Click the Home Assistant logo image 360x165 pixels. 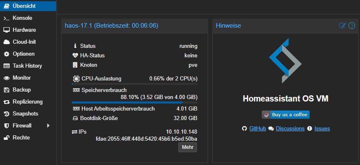(287, 61)
